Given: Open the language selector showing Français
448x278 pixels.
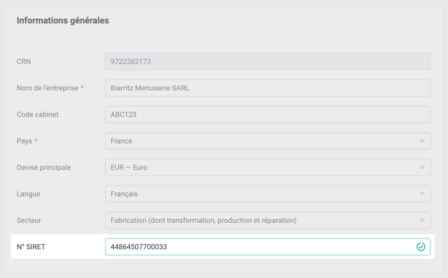Looking at the screenshot, I should click(x=268, y=194).
